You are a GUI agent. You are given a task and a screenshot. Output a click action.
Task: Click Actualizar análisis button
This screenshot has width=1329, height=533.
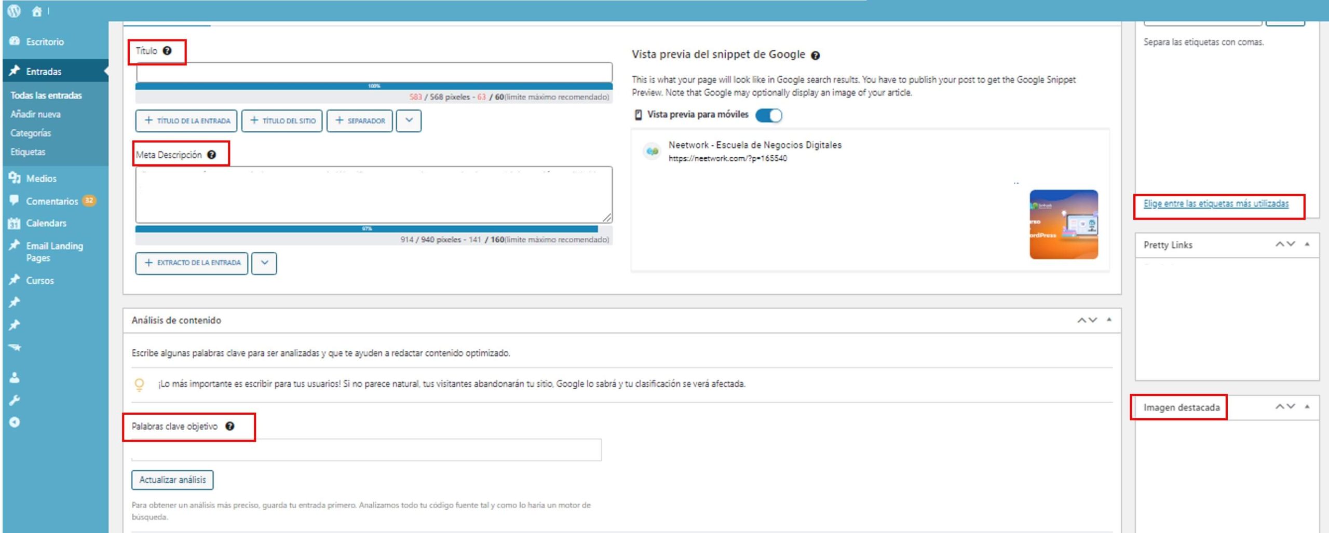(x=172, y=480)
